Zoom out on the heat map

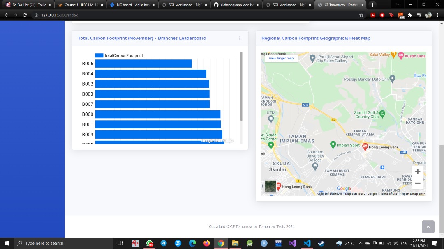418,183
